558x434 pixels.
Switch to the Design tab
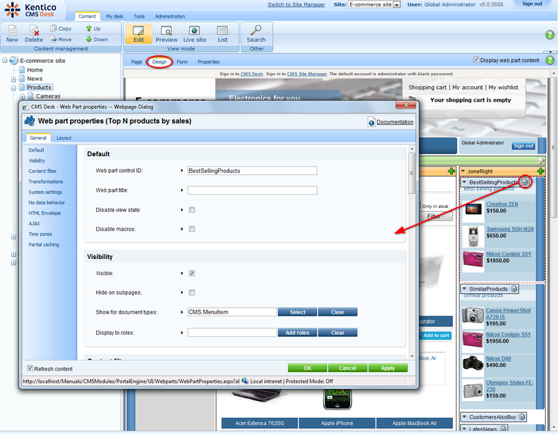(x=159, y=62)
